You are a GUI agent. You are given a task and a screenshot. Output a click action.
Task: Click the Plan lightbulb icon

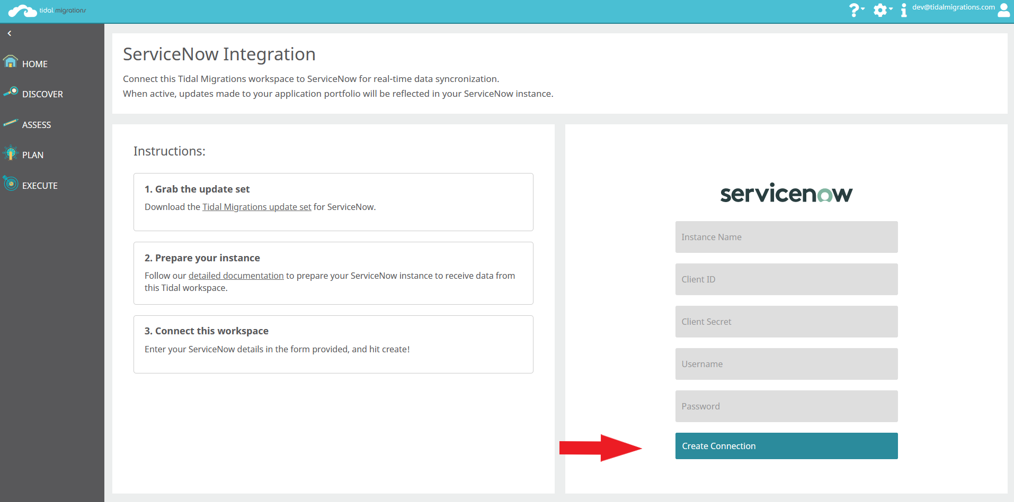(11, 153)
